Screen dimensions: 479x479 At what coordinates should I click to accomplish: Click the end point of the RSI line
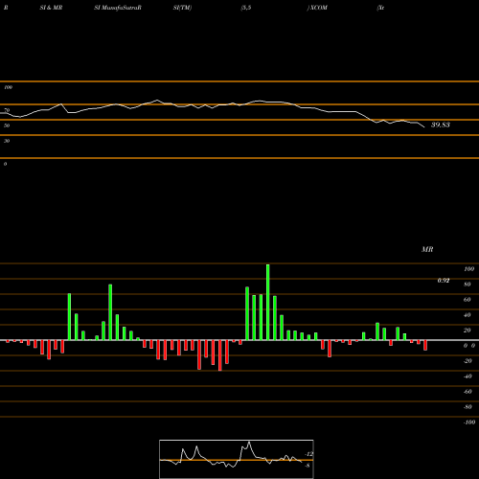(424, 127)
